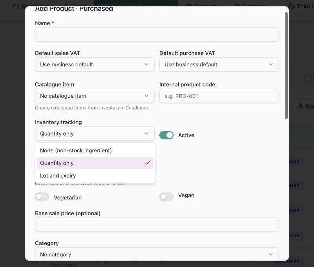Click the Catalogue item chevron arrow
The width and height of the screenshot is (314, 267).
(x=146, y=96)
